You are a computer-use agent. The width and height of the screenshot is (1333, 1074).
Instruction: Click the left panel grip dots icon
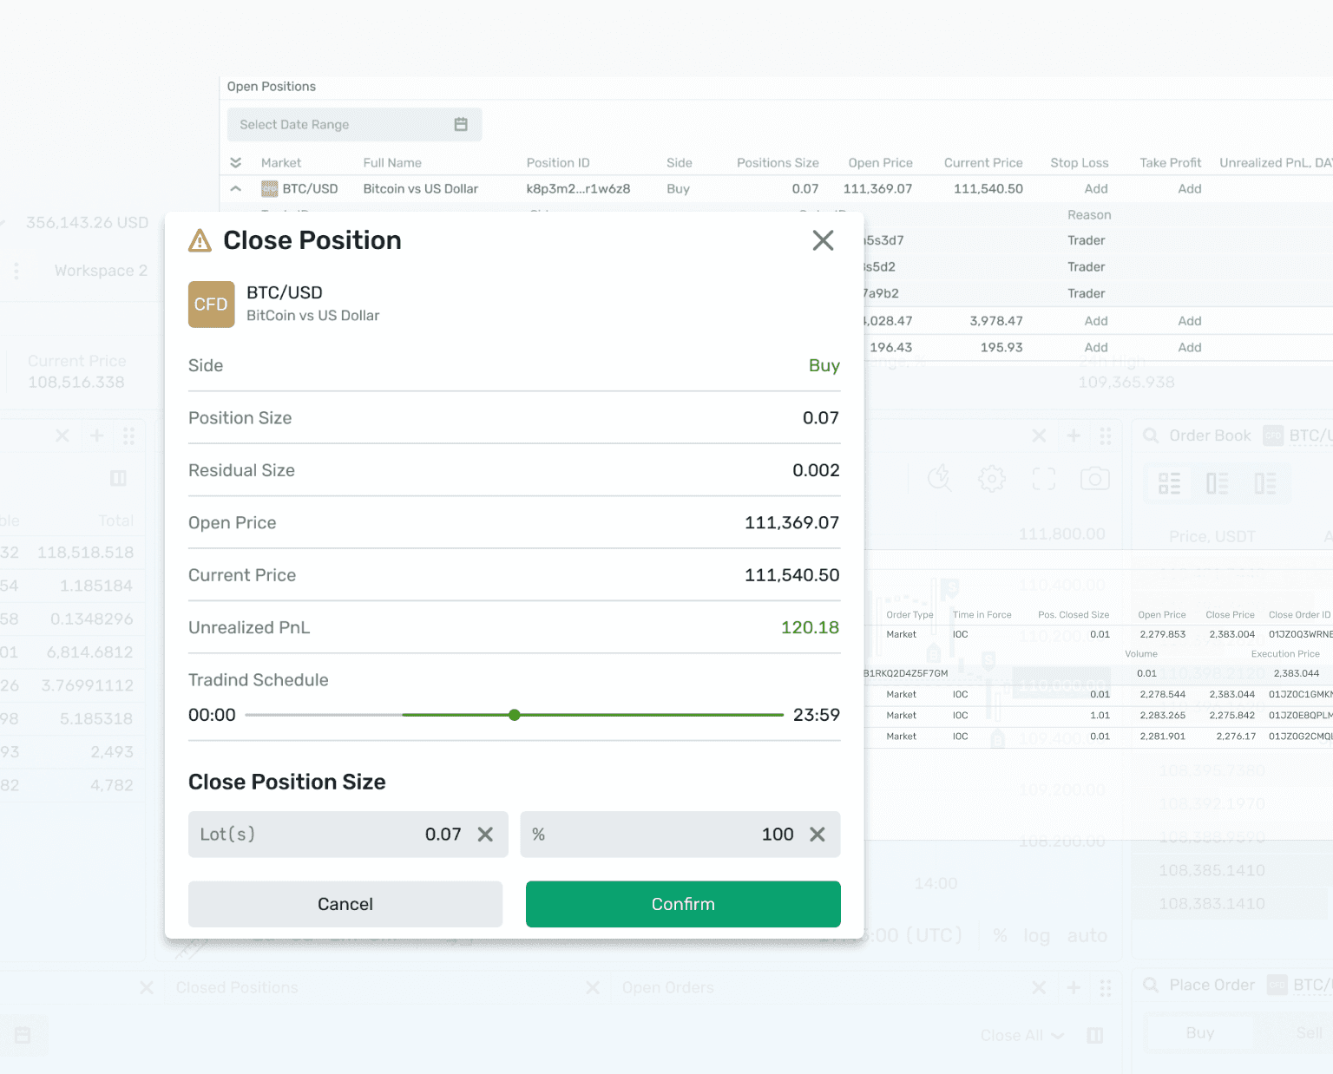[128, 435]
